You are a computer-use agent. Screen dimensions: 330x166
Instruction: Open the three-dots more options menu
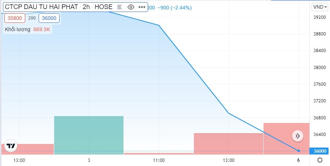point(142,7)
